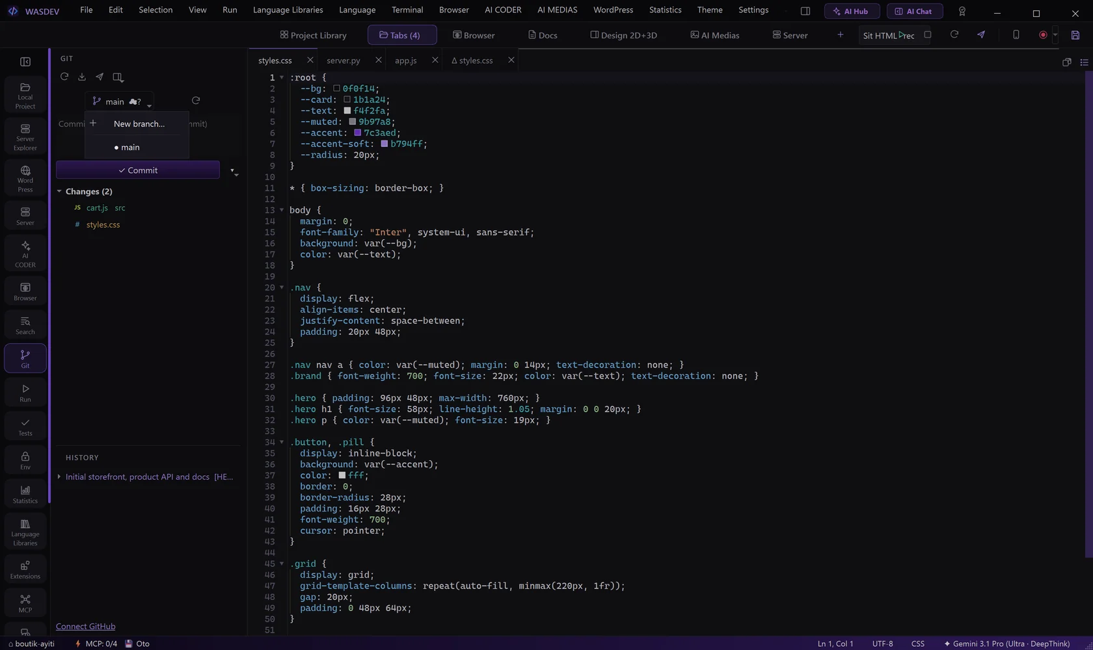
Task: Open the record options dropdown arrow
Action: click(x=1055, y=35)
